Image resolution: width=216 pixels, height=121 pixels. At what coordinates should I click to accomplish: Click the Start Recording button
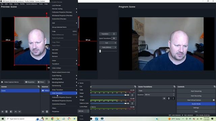(x=196, y=96)
